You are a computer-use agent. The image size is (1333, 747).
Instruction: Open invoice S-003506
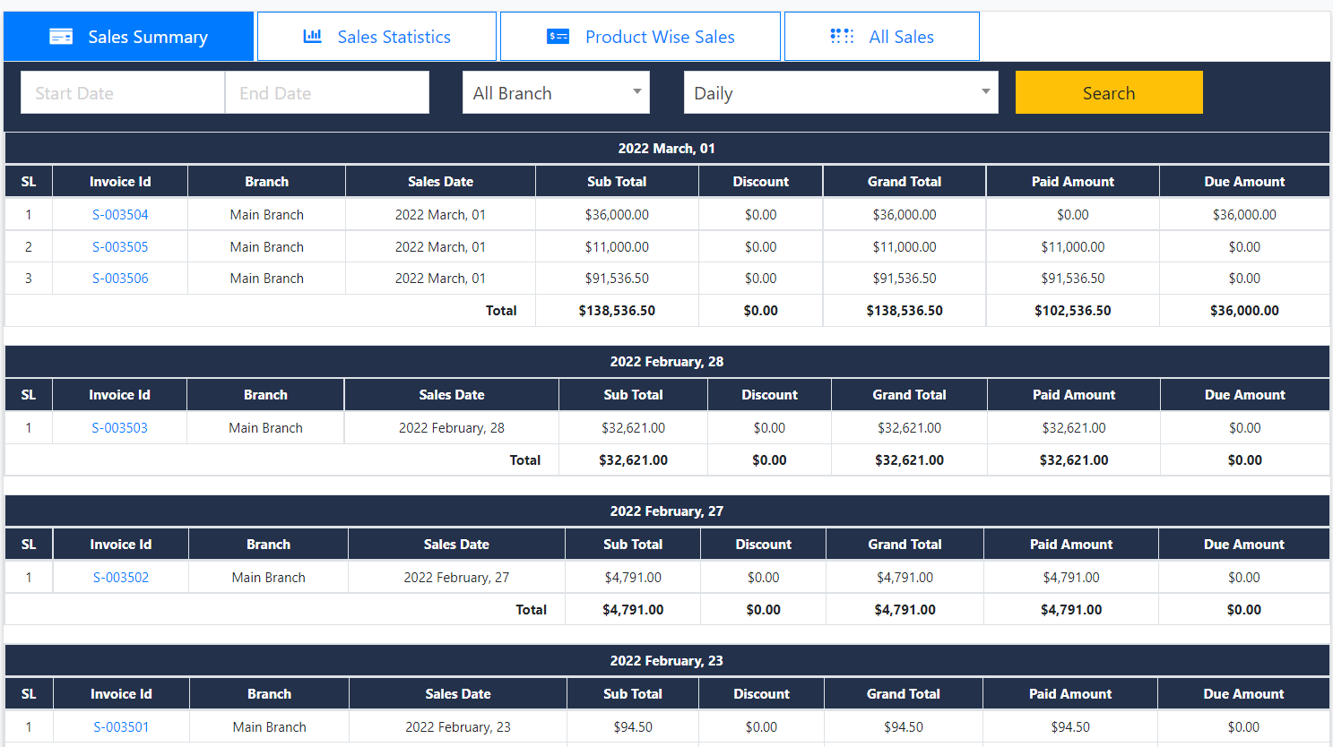click(x=119, y=278)
